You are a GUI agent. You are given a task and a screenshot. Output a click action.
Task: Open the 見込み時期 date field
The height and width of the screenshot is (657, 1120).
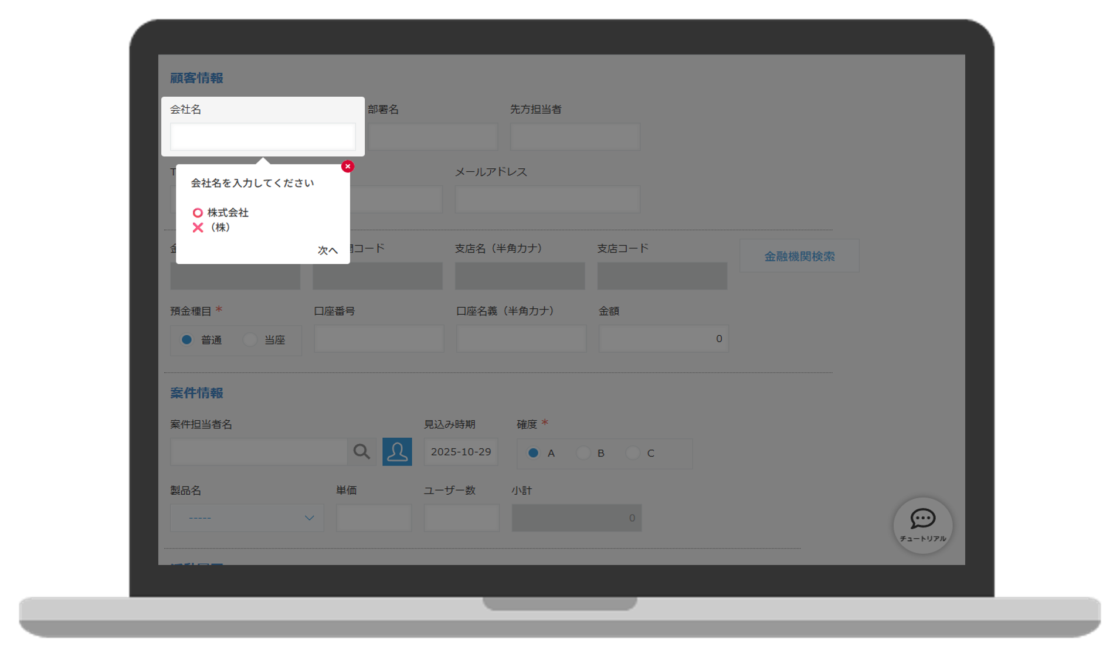461,452
